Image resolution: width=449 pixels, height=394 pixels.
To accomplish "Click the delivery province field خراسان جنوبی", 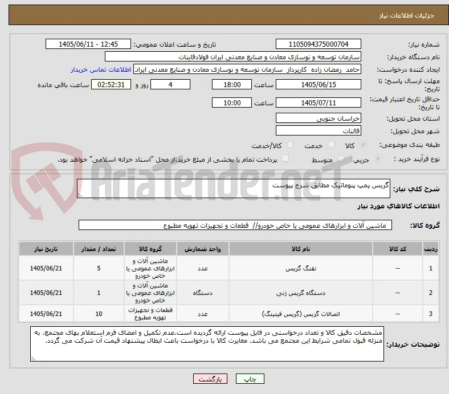I will coord(318,118).
